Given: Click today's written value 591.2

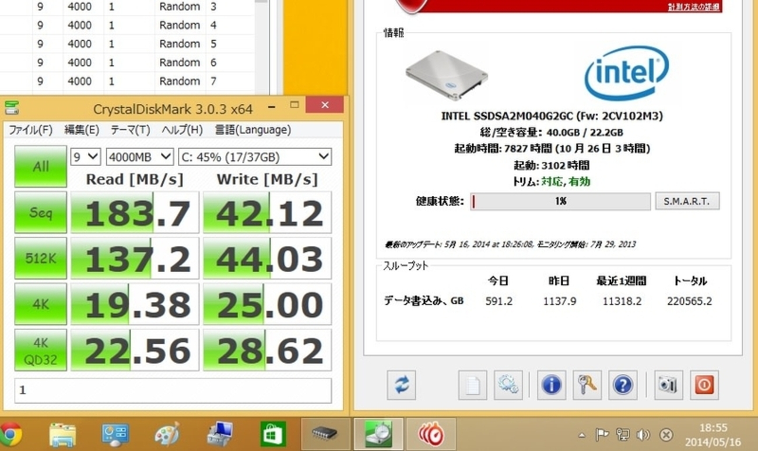Looking at the screenshot, I should [499, 301].
